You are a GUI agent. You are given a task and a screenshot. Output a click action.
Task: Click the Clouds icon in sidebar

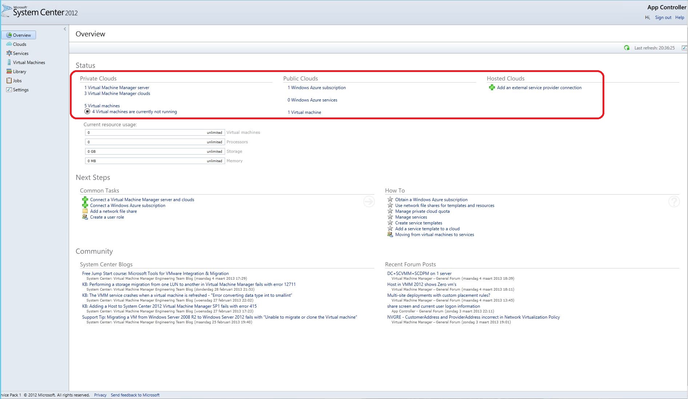click(x=9, y=44)
